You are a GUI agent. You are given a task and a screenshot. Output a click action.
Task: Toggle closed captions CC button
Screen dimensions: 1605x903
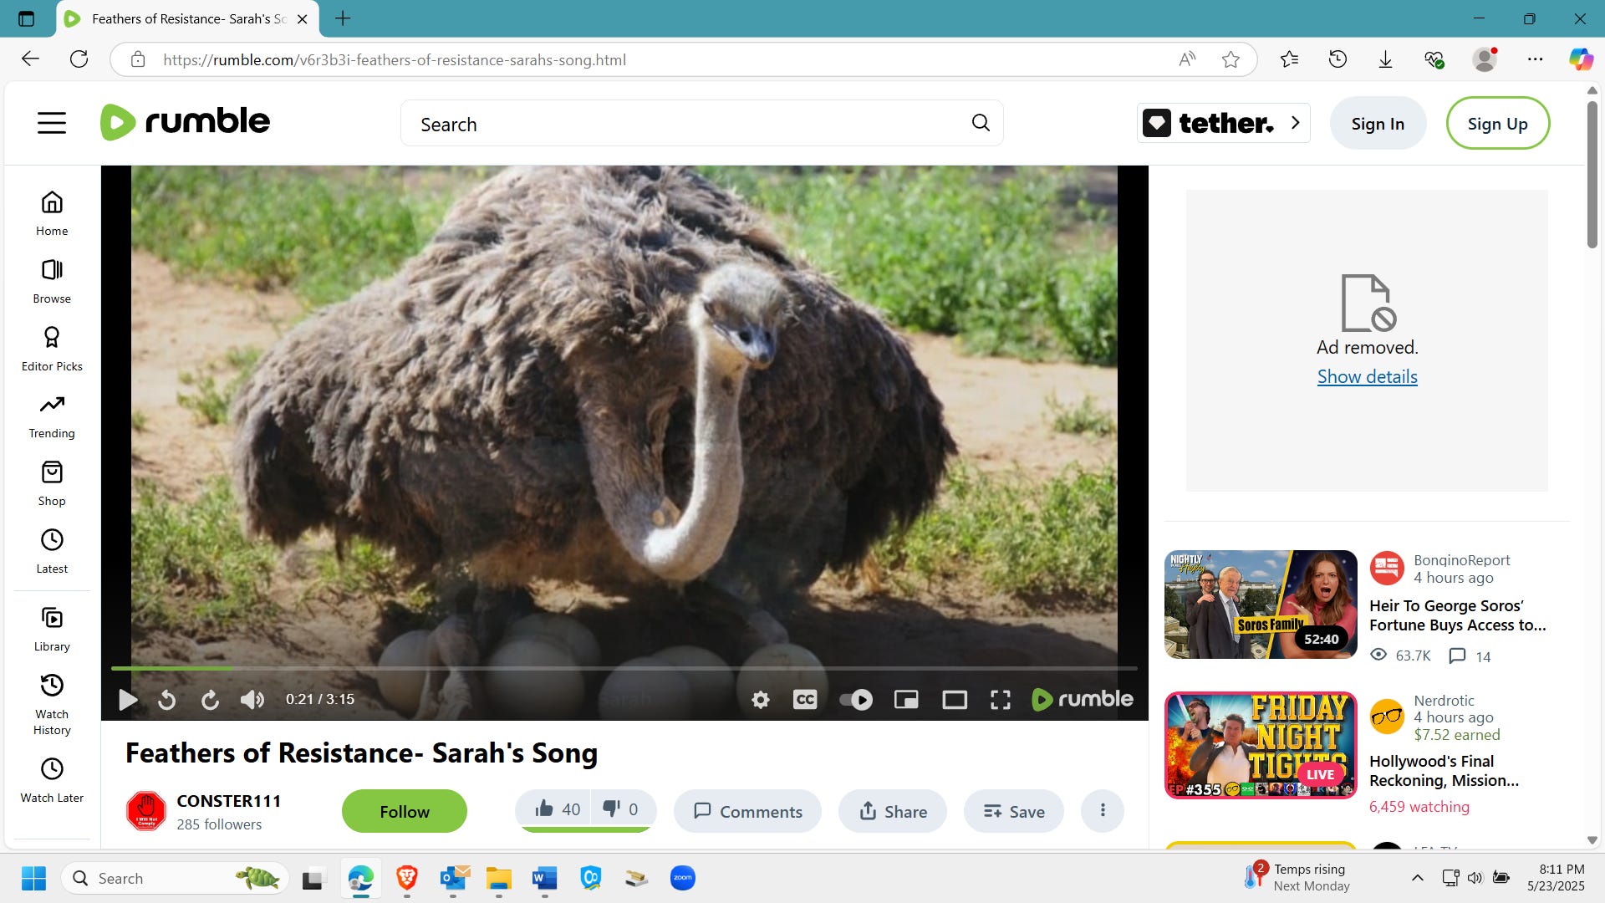click(804, 700)
